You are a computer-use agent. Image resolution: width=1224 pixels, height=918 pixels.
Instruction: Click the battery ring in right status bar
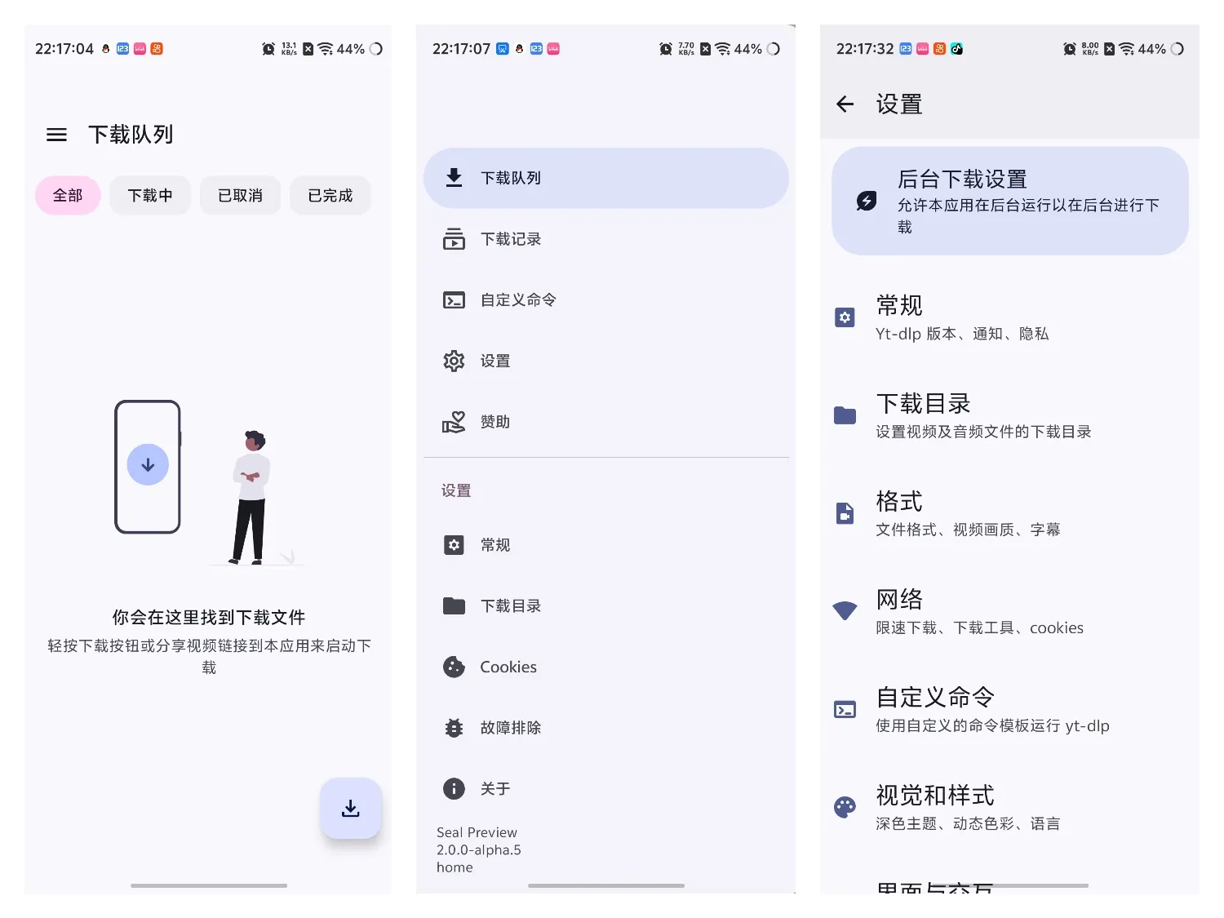(x=1177, y=49)
